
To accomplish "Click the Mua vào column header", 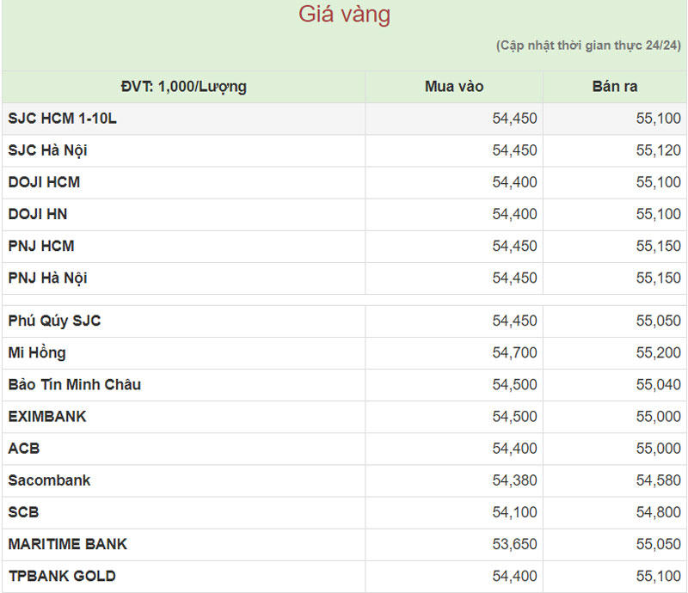I will point(454,87).
